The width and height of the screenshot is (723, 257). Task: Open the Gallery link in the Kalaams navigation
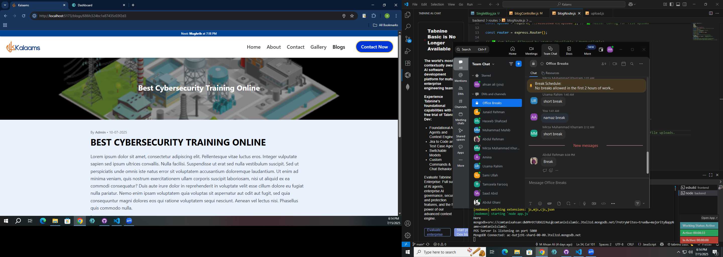tap(318, 47)
